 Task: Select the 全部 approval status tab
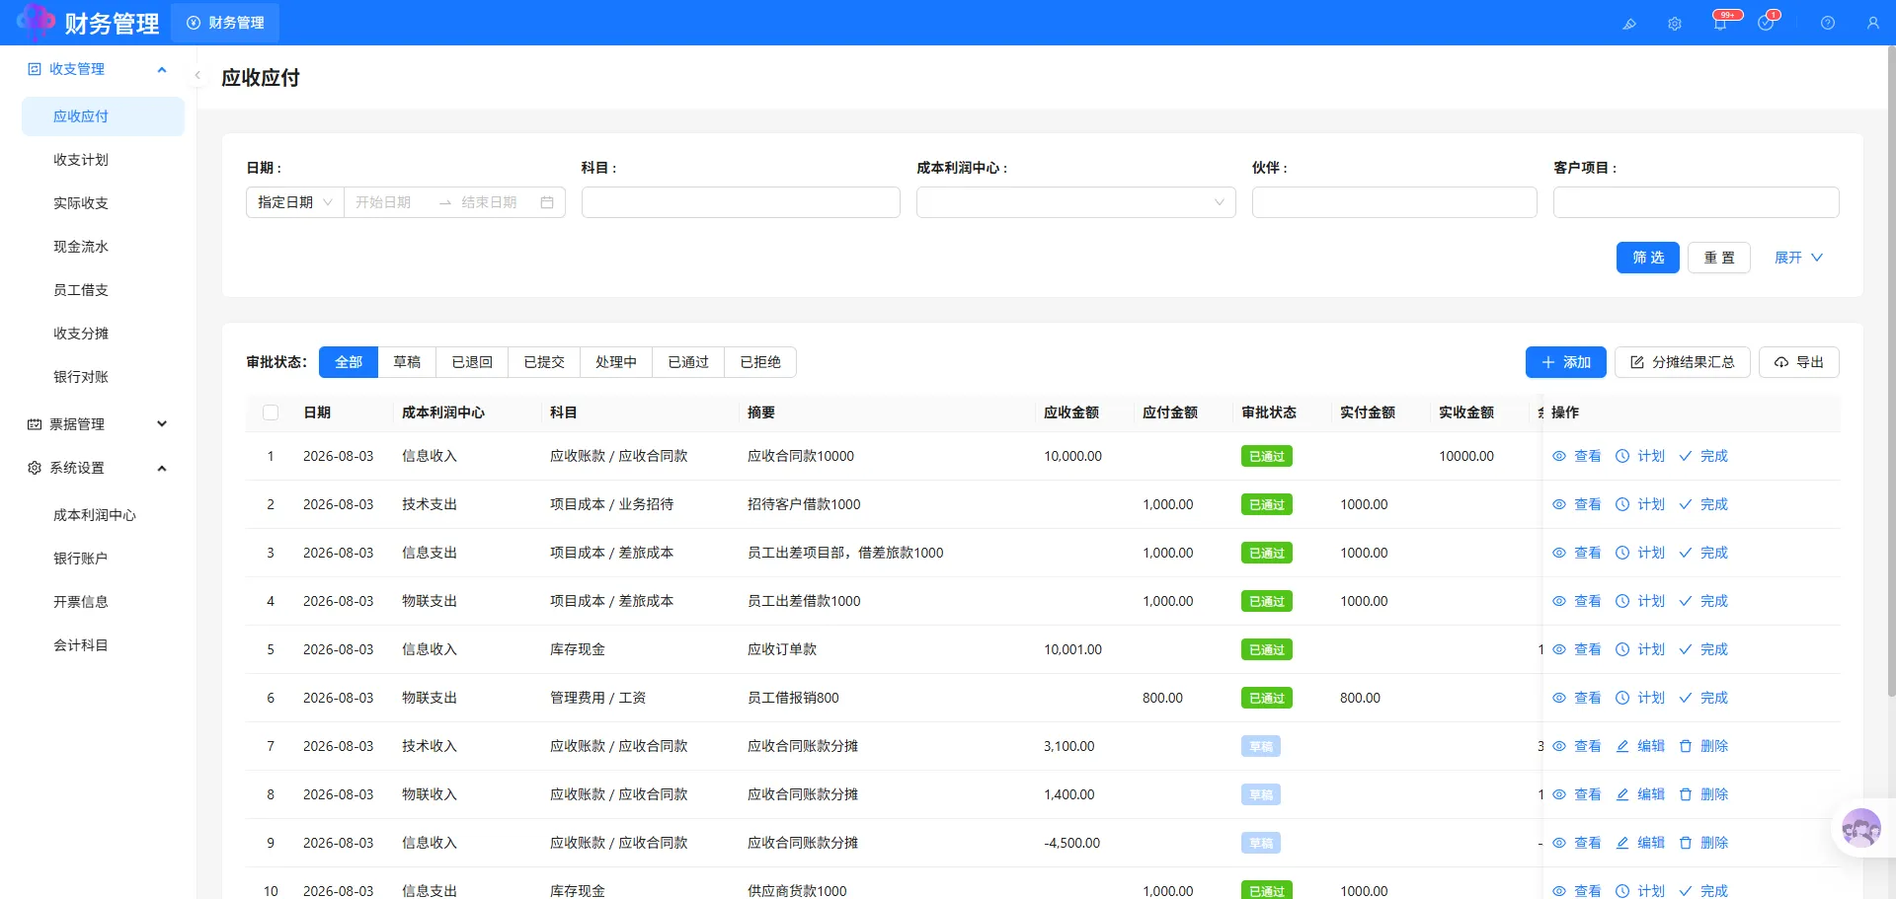coord(349,362)
